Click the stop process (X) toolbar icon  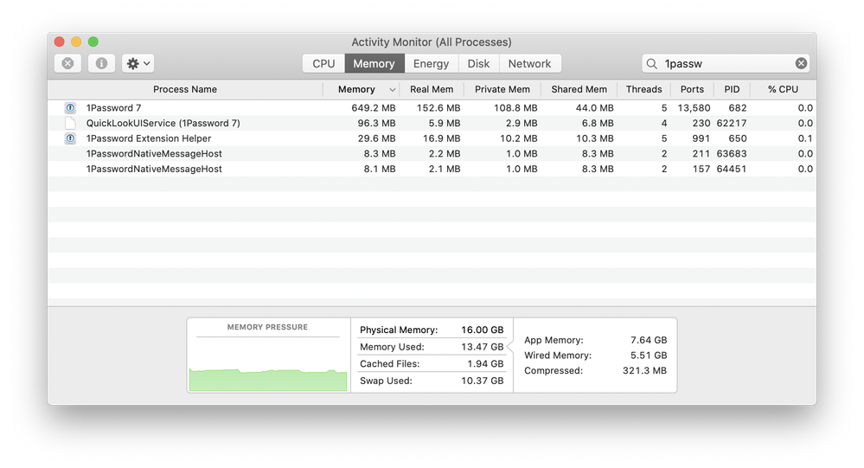pyautogui.click(x=67, y=63)
